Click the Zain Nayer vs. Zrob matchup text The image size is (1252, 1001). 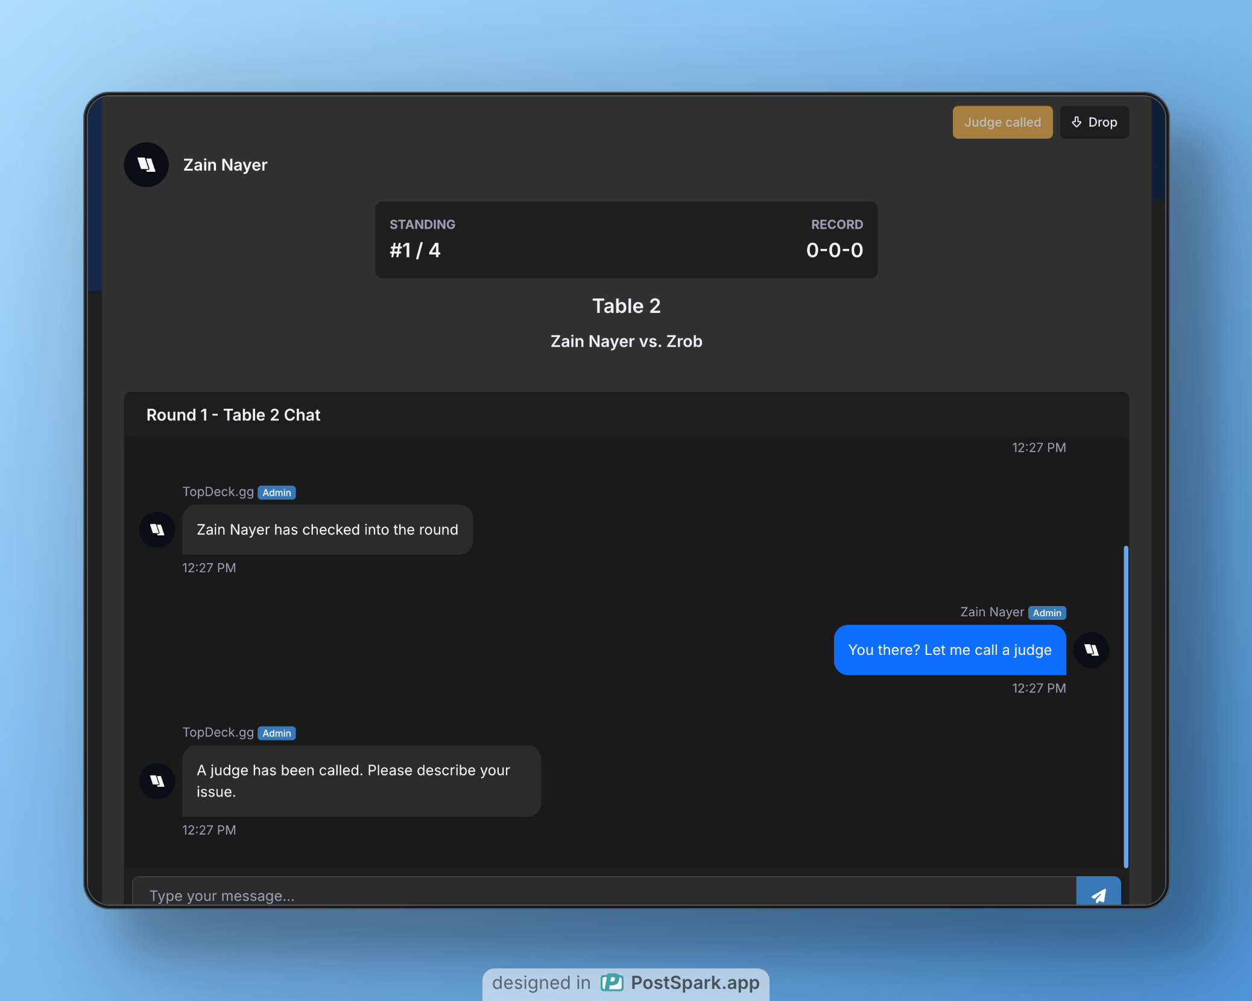626,341
